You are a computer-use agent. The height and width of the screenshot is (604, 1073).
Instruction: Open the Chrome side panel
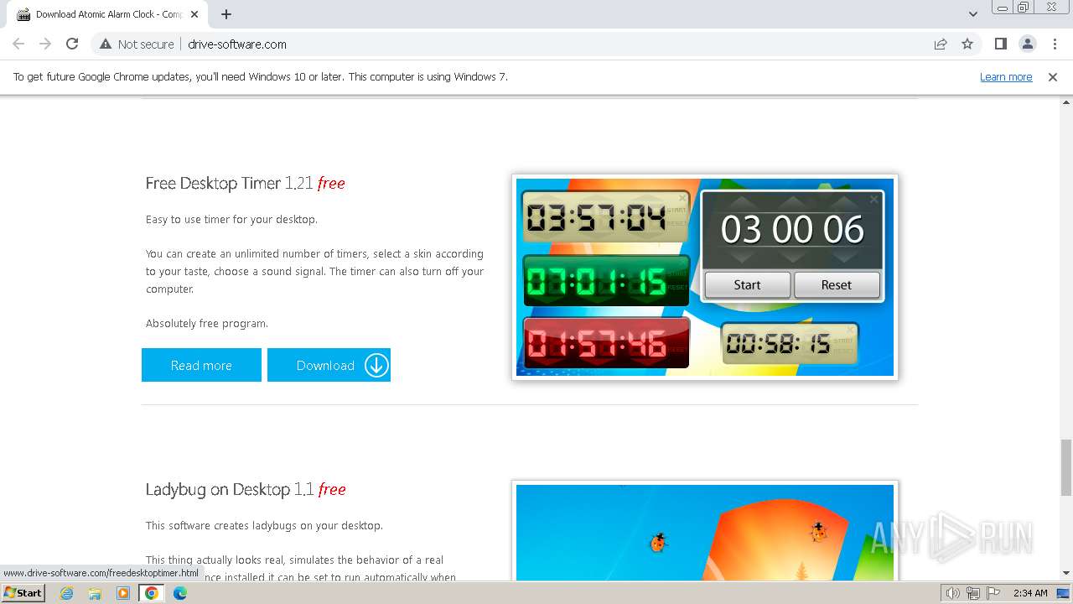click(x=1000, y=44)
